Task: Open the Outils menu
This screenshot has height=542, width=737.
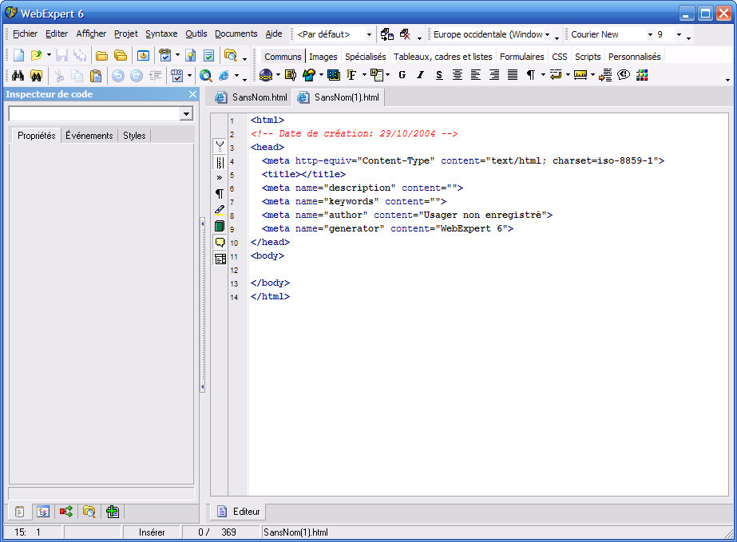Action: (x=196, y=34)
